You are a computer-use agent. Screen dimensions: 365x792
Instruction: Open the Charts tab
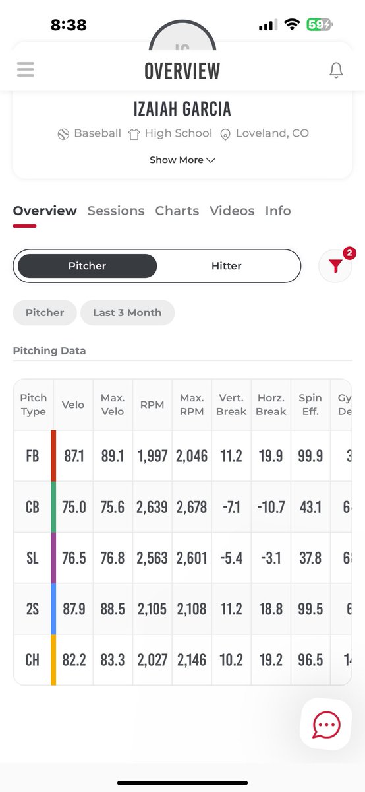tap(177, 211)
